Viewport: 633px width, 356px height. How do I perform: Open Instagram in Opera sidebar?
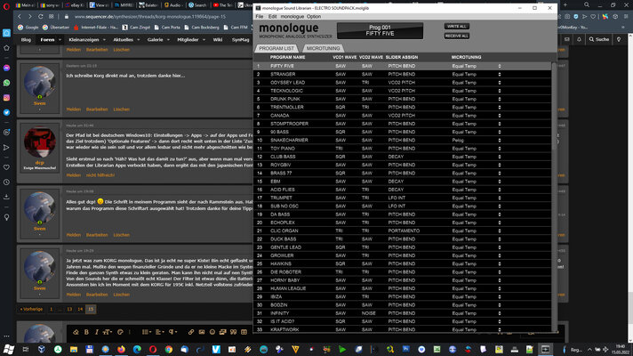(6, 98)
